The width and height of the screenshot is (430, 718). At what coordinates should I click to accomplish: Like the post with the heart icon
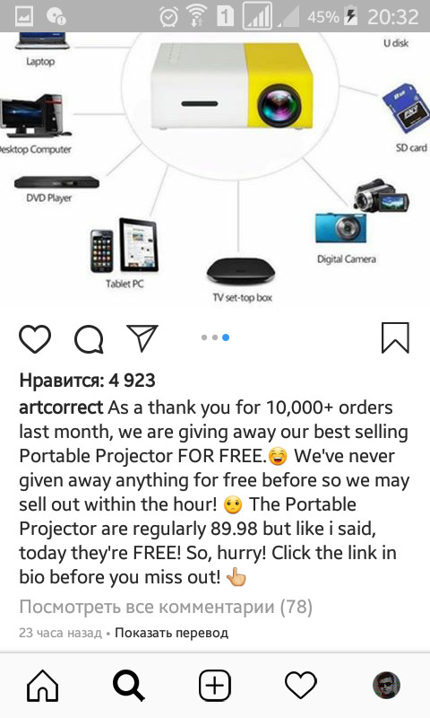[x=35, y=338]
